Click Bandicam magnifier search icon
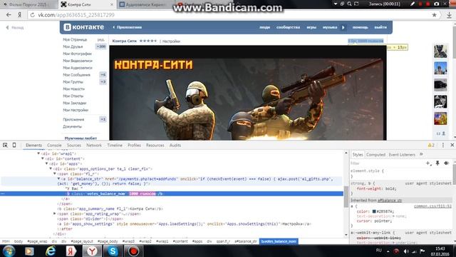456x257 pixels. [x=349, y=4]
